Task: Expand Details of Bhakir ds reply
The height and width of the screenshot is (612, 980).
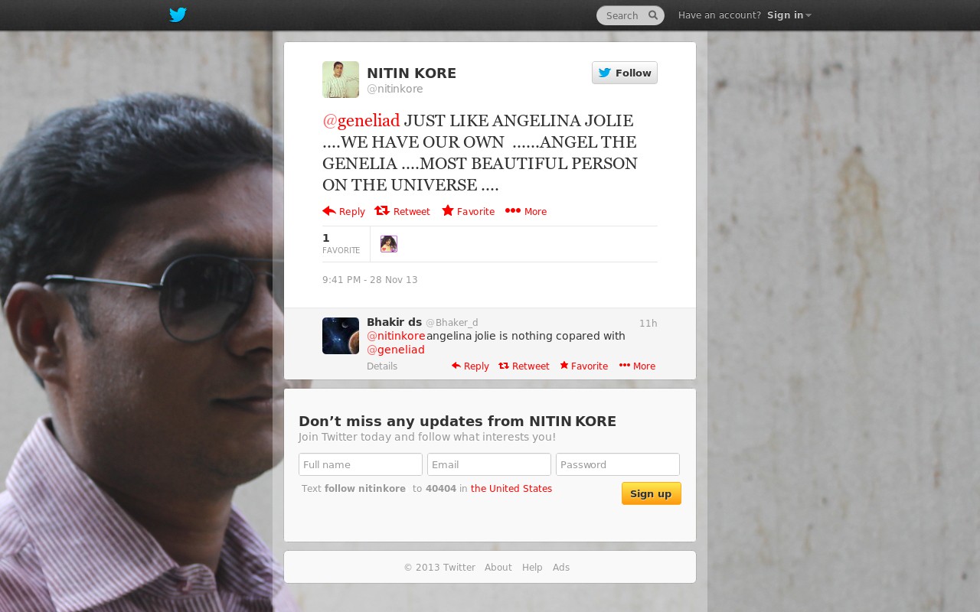Action: point(382,366)
